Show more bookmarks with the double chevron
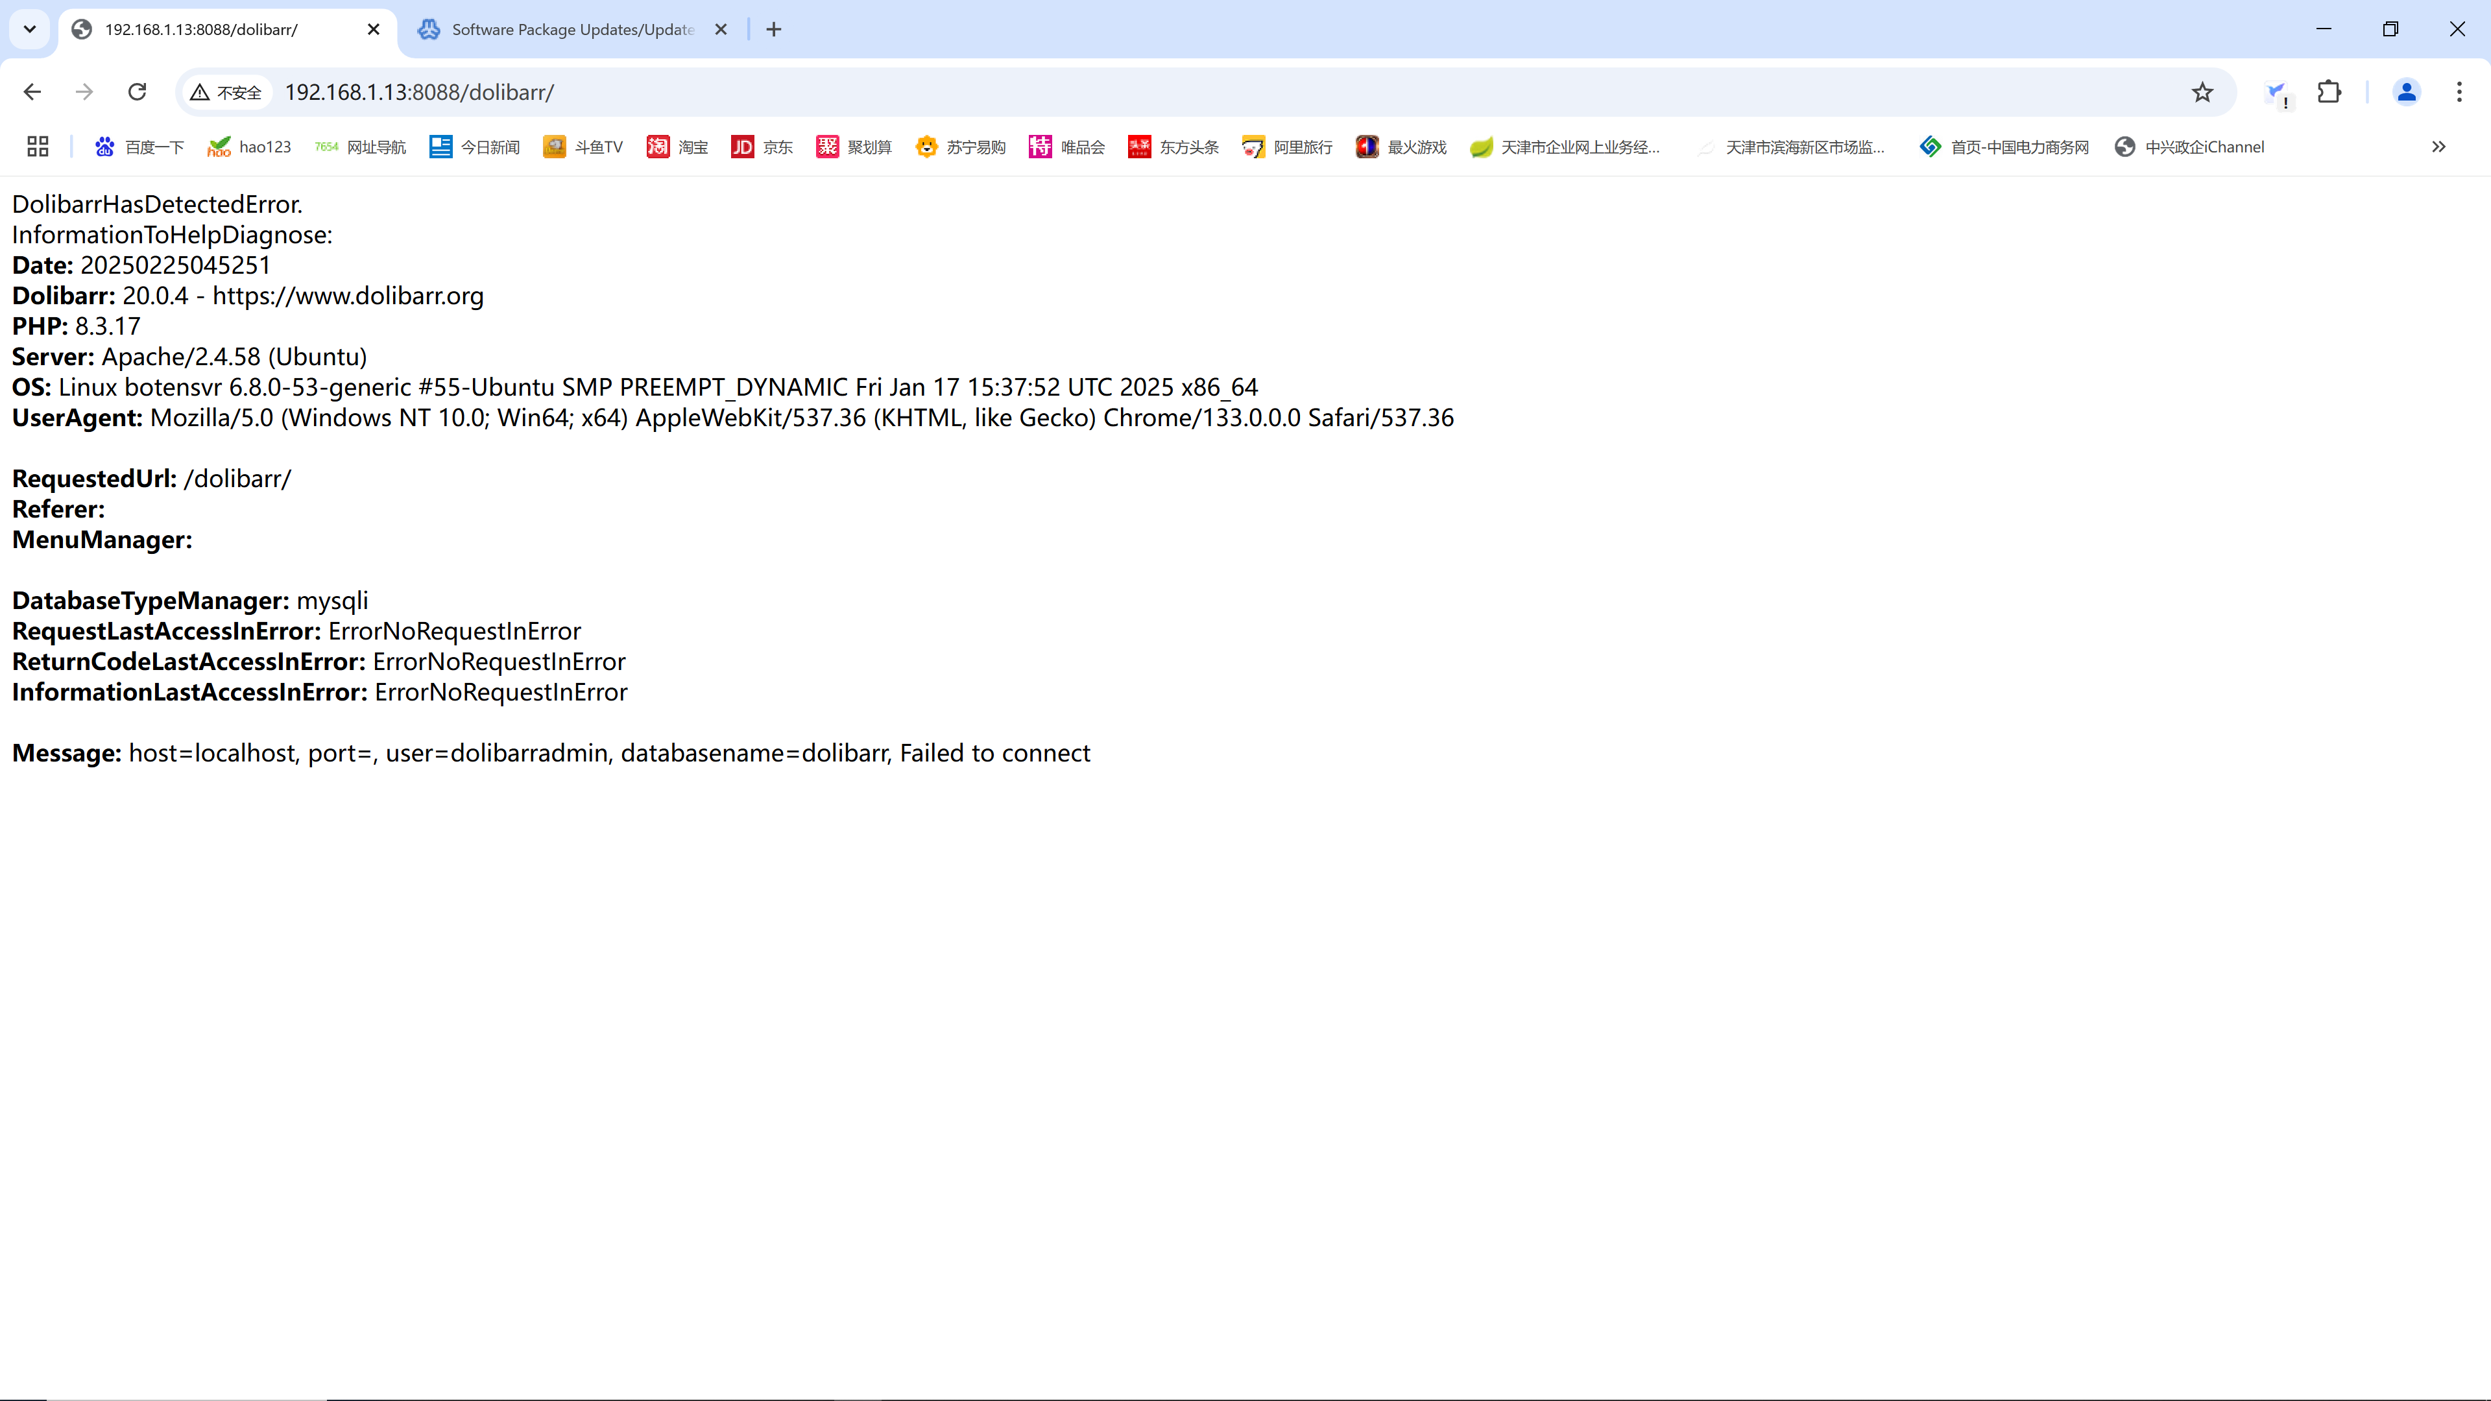 pos(2439,147)
